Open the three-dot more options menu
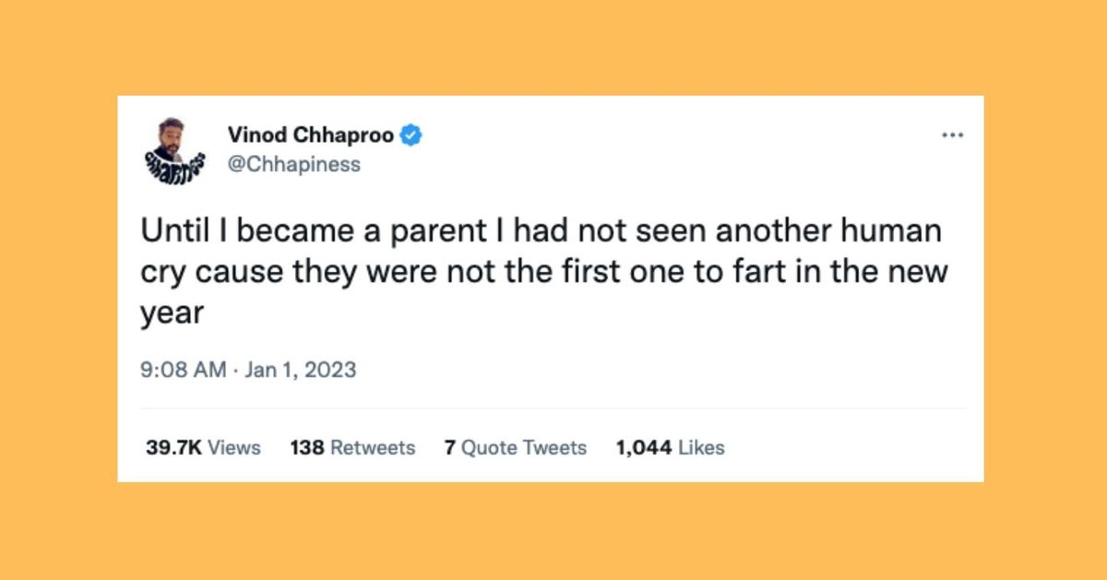1107x580 pixels. coord(952,136)
